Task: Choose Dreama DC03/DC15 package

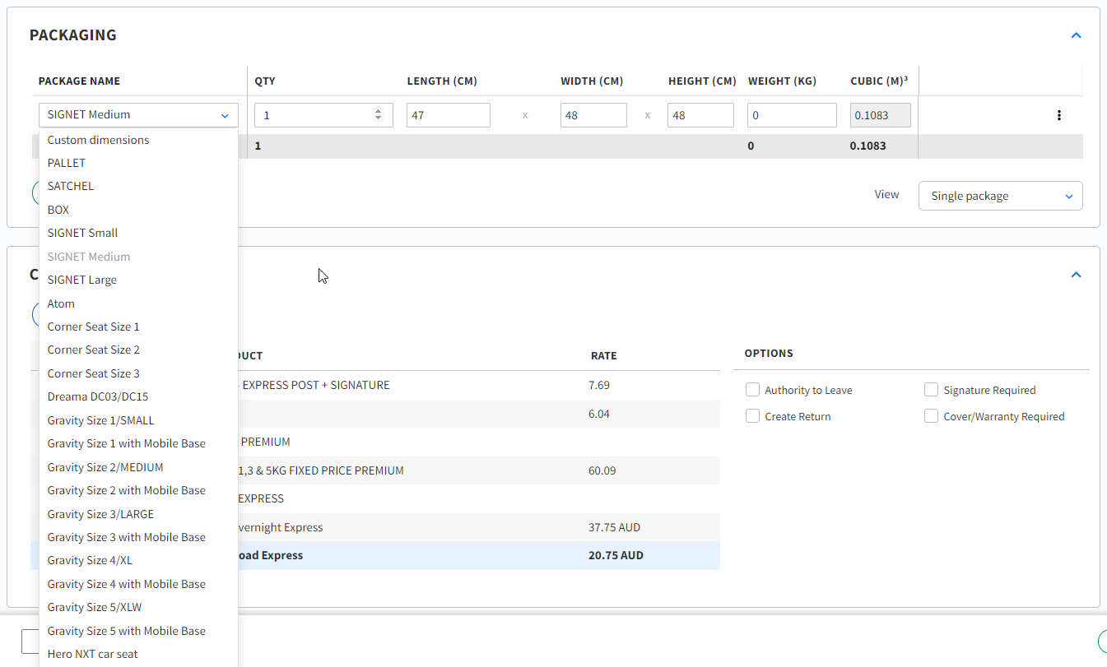Action: coord(138,396)
